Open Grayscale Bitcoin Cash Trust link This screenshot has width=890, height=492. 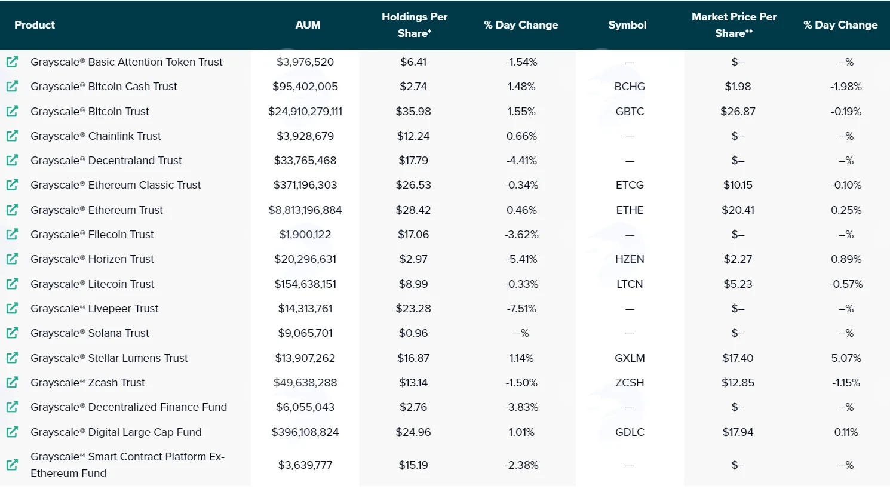pyautogui.click(x=104, y=87)
